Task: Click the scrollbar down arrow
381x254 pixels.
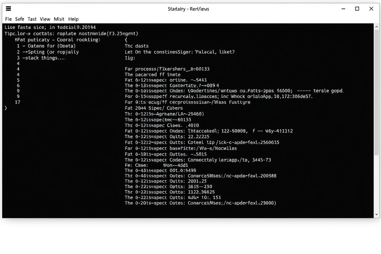Action: [377, 215]
